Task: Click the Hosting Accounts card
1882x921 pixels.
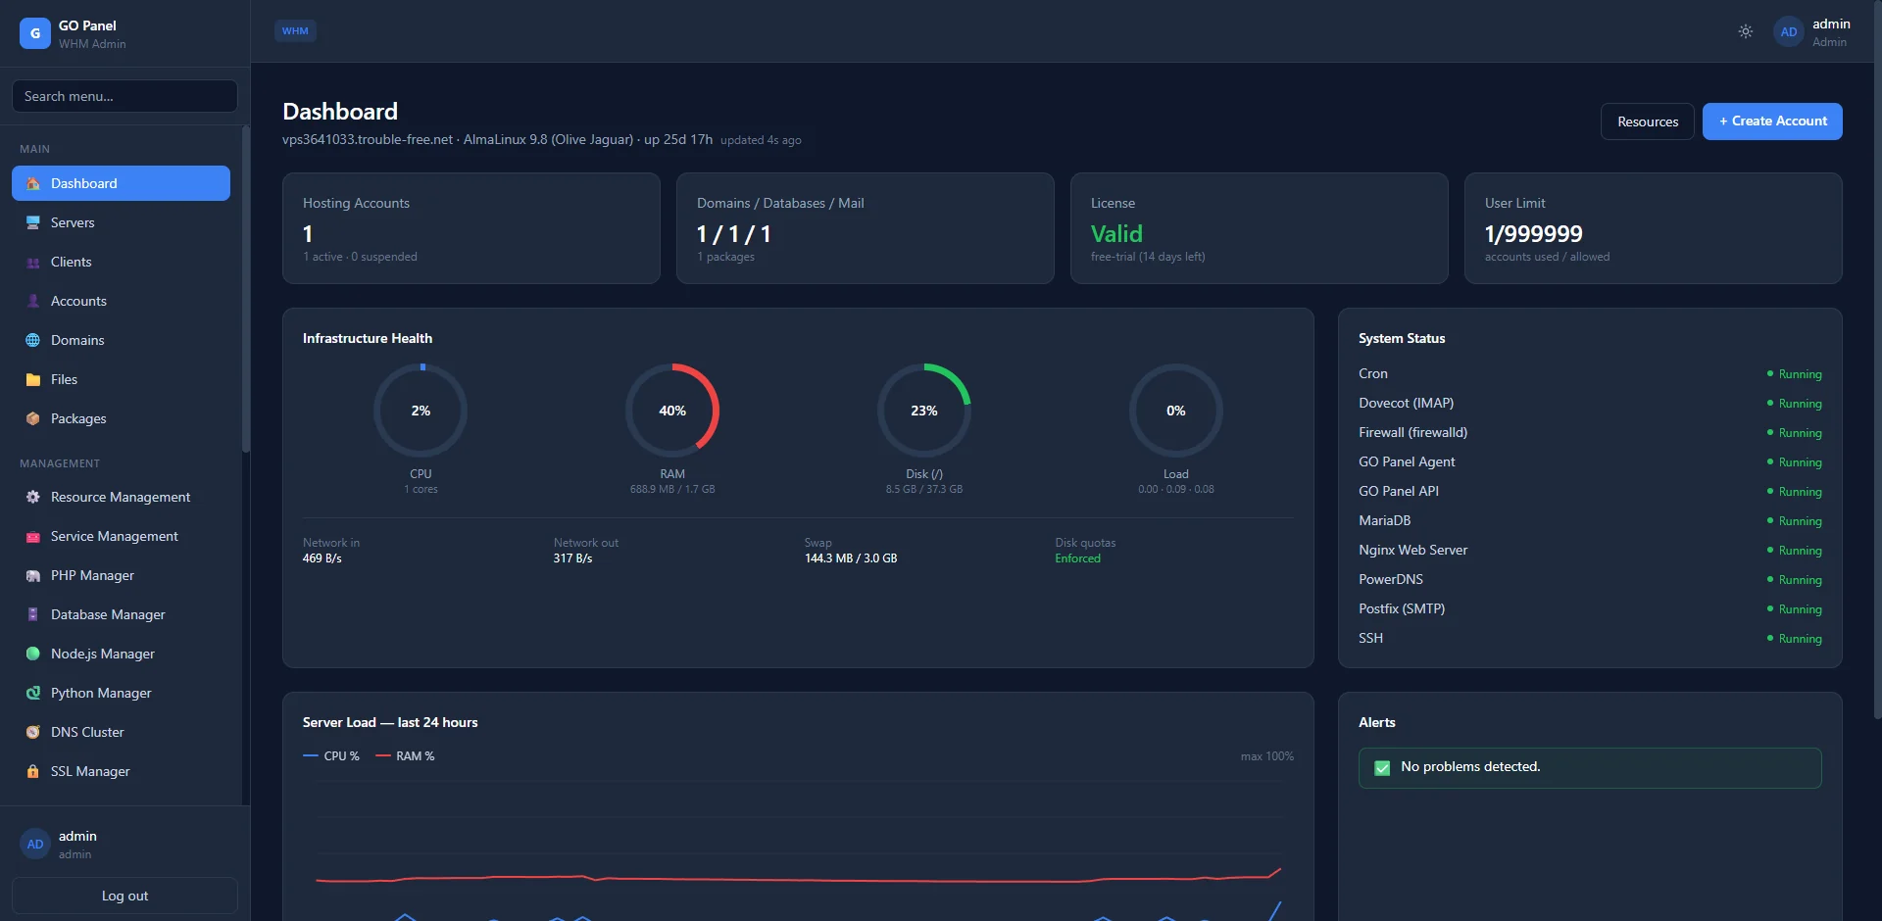Action: point(471,228)
